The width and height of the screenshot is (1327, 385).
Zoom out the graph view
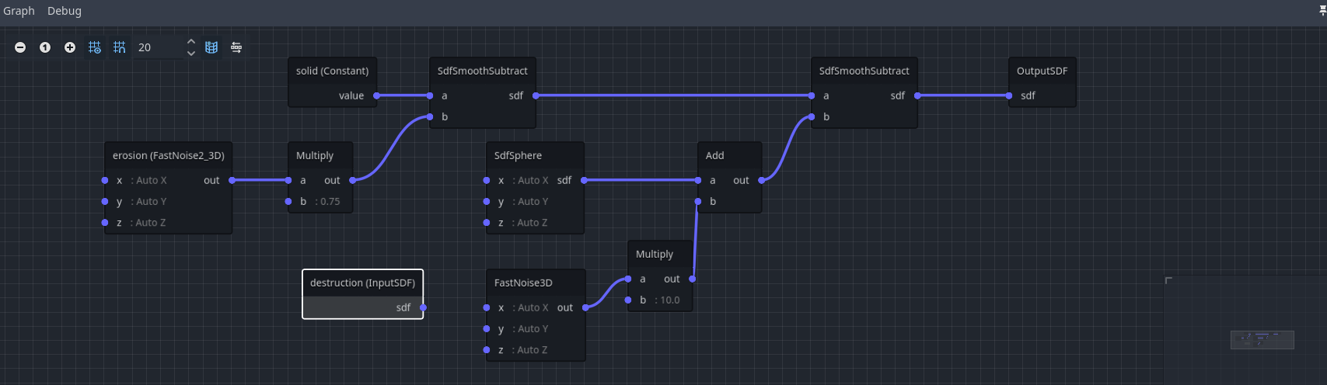pos(20,47)
